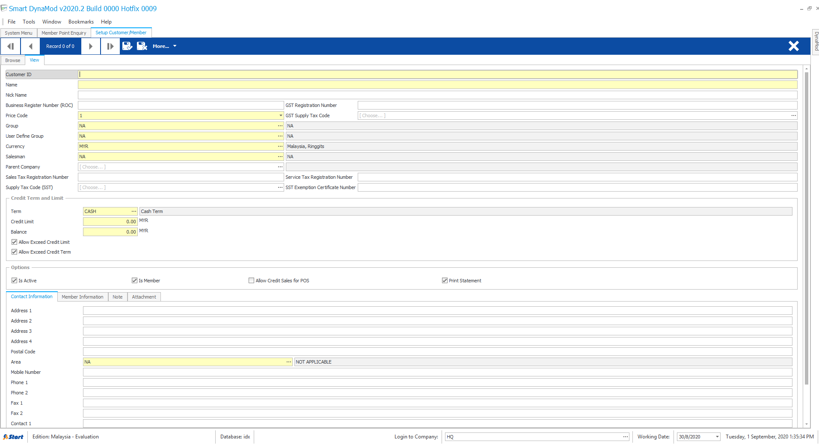This screenshot has width=819, height=444.
Task: Open User Define Group lookup ellipsis
Action: click(x=280, y=136)
